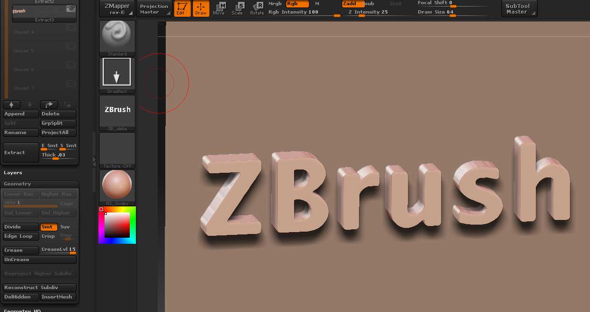Click the Extract button

click(x=21, y=153)
